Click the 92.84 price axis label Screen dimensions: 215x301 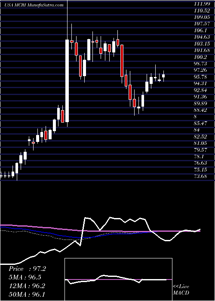pos(201,90)
